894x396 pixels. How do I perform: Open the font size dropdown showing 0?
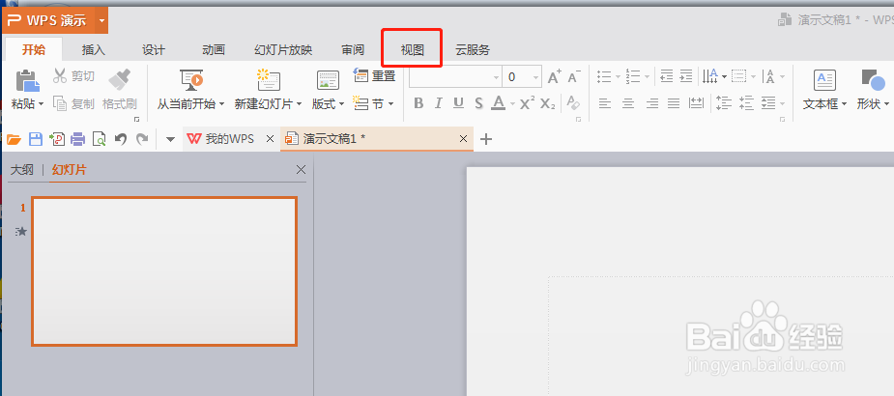pyautogui.click(x=536, y=77)
